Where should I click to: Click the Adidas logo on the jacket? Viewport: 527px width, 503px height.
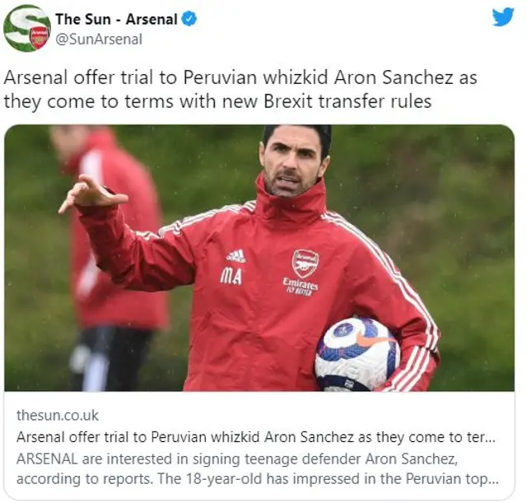click(x=236, y=256)
